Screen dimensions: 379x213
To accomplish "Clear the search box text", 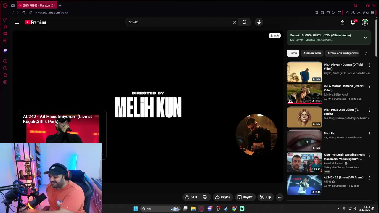I will [x=235, y=22].
